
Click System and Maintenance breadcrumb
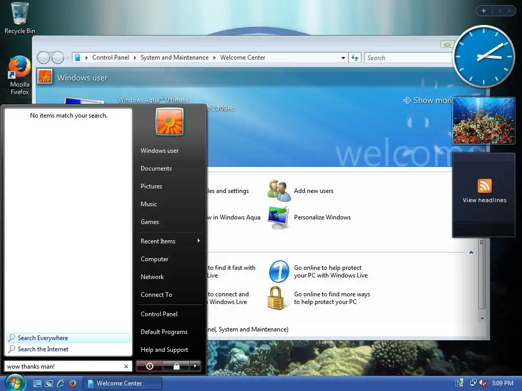[x=174, y=58]
